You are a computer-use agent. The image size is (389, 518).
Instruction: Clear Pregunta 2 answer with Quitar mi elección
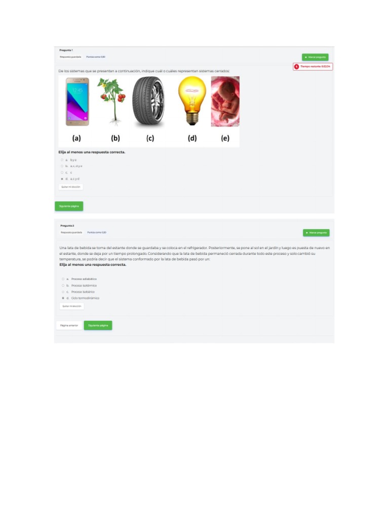72,306
